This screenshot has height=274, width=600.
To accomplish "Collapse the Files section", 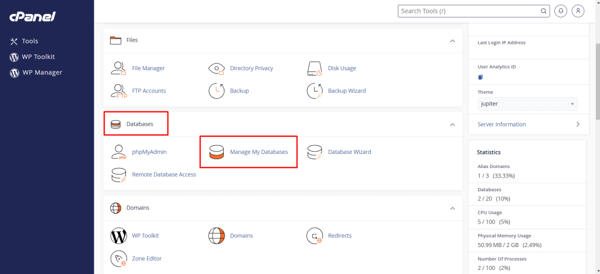I will point(453,40).
